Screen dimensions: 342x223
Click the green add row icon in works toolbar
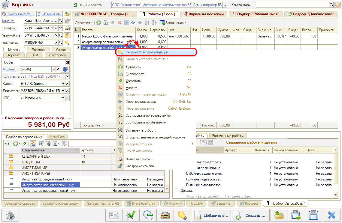coord(99,23)
